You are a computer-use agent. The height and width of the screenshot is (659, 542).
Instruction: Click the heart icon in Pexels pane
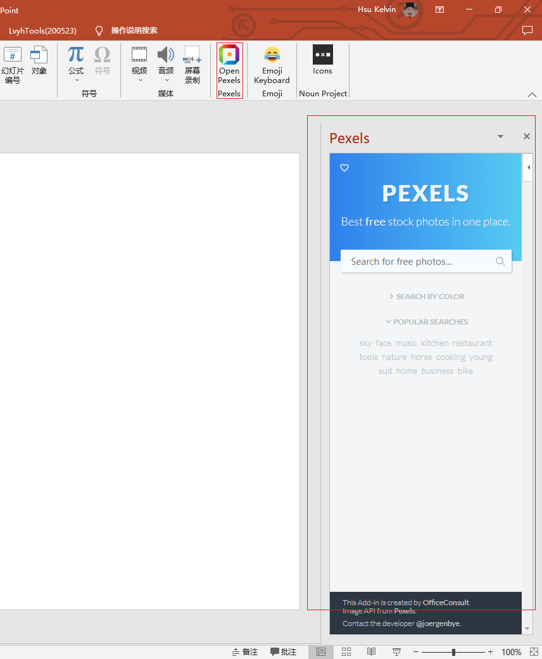tap(344, 168)
